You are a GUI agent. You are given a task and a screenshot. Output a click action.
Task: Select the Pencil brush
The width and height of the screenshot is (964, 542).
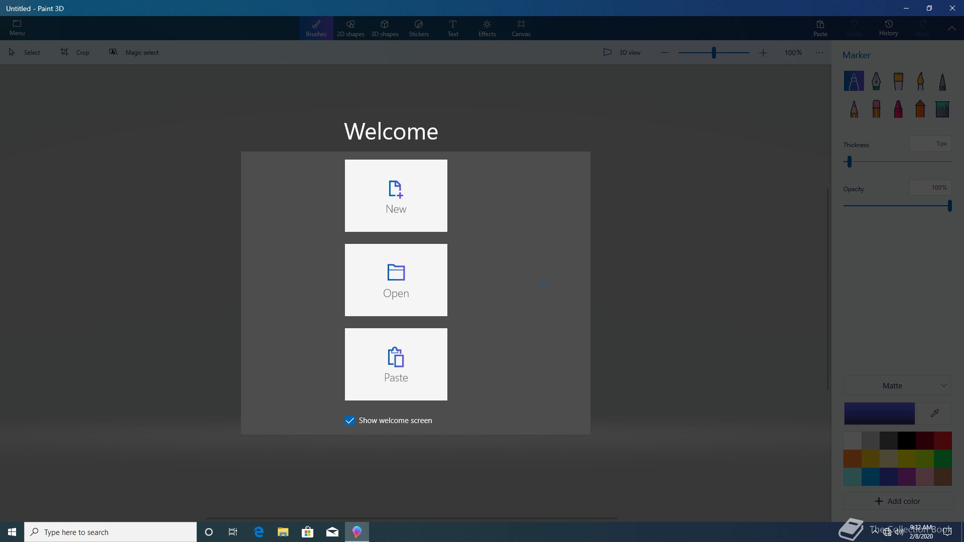coord(854,109)
